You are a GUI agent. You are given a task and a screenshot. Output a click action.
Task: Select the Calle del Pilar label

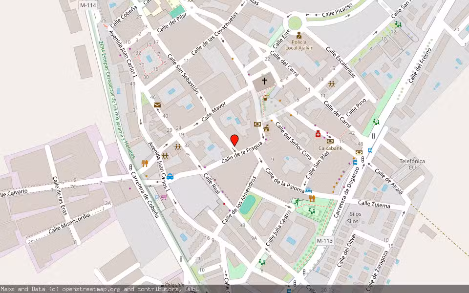coord(172,22)
